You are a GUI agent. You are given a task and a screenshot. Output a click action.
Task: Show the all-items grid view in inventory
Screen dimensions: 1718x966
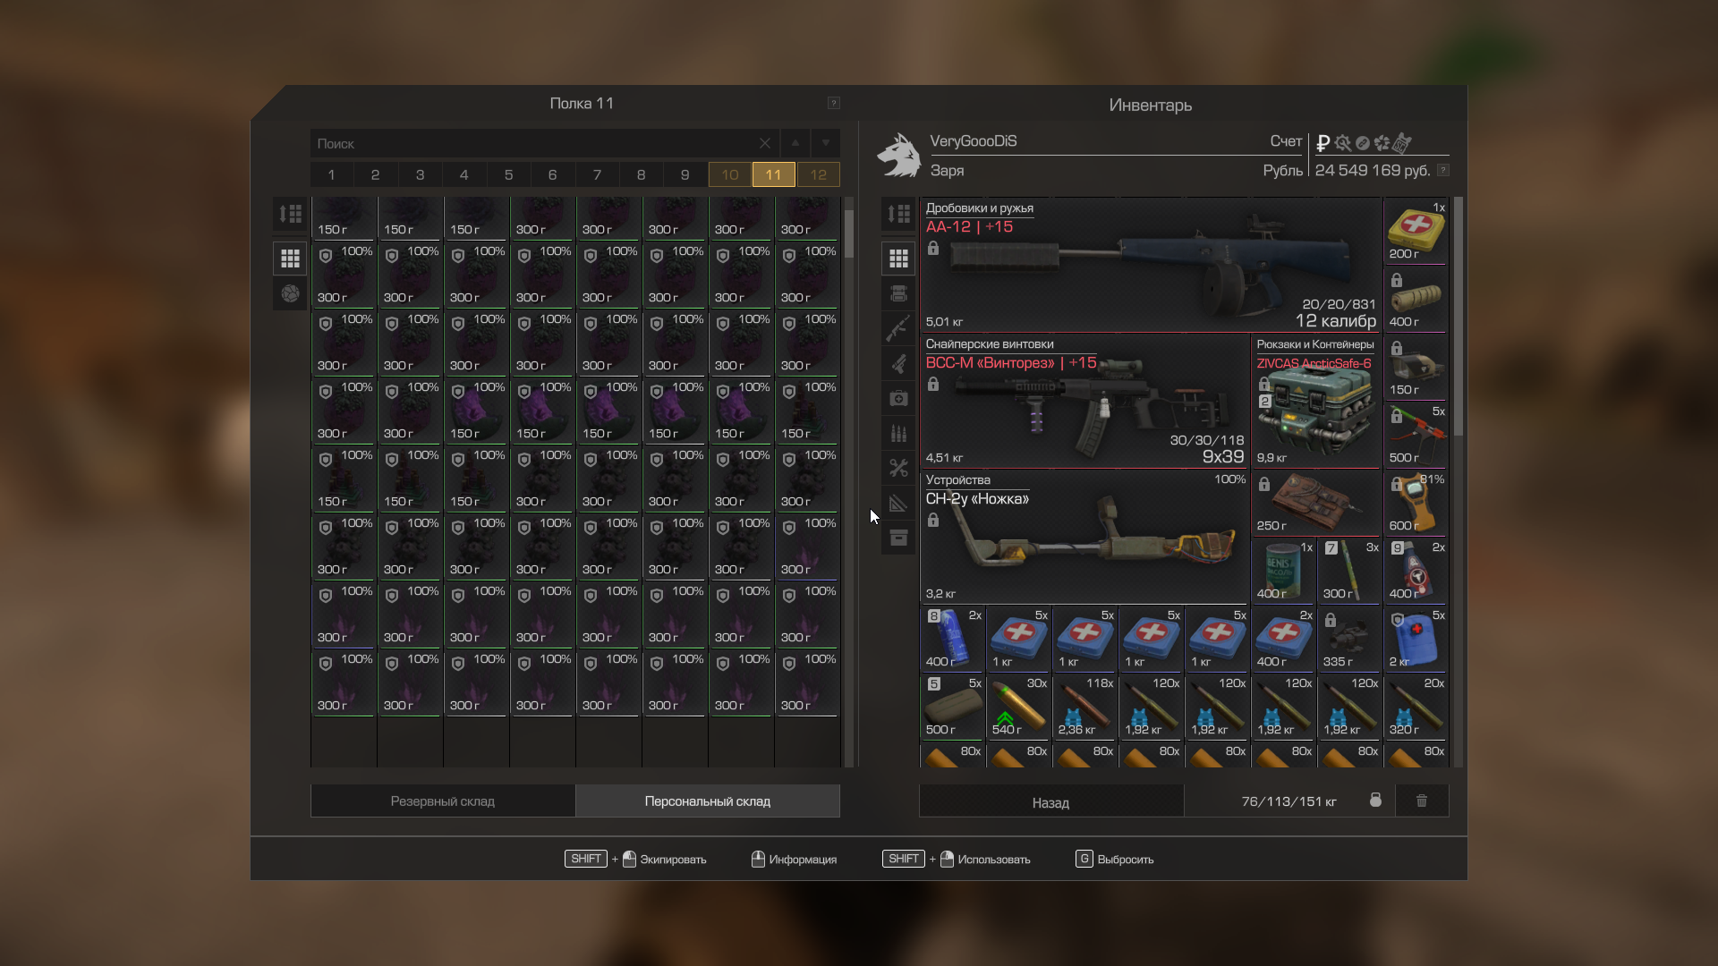coord(898,258)
